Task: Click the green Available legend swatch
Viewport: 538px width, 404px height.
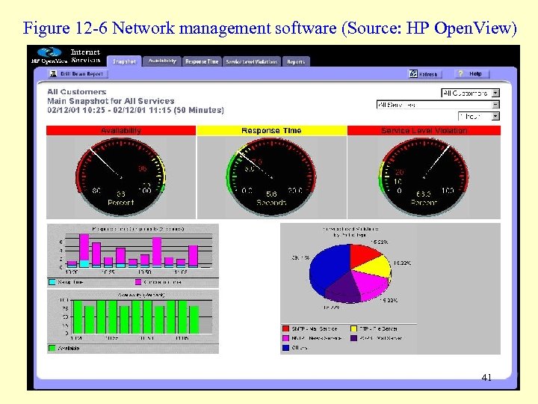Action: point(52,348)
